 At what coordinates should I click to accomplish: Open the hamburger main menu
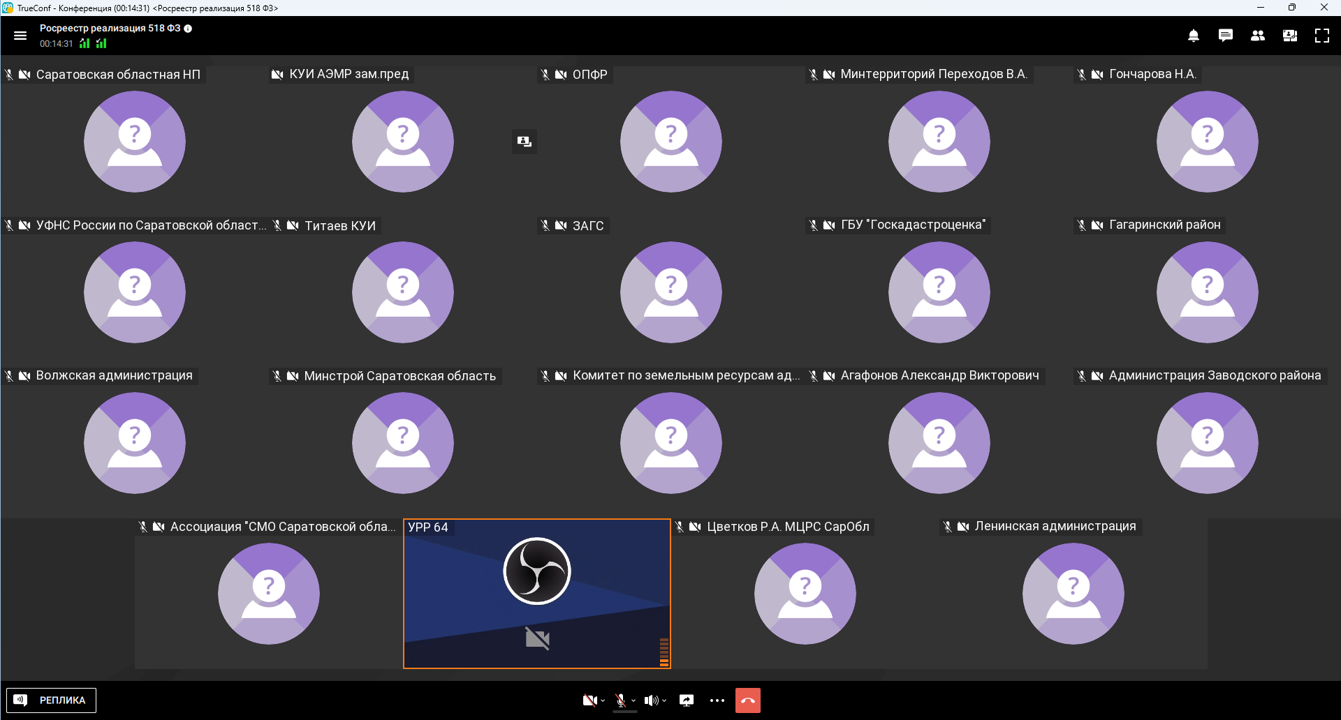(x=20, y=36)
